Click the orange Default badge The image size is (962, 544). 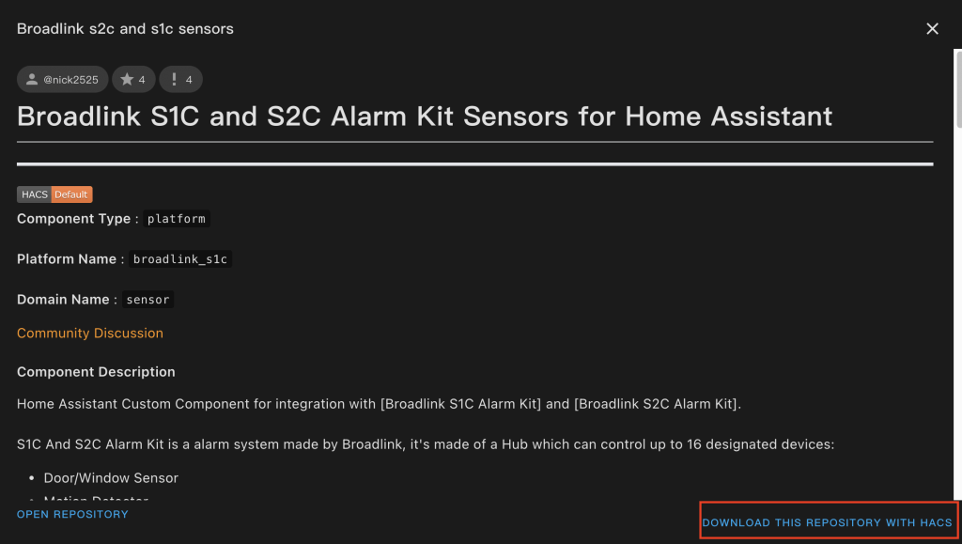tap(71, 194)
